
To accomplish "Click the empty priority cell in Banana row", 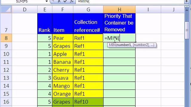I will tap(119, 62).
